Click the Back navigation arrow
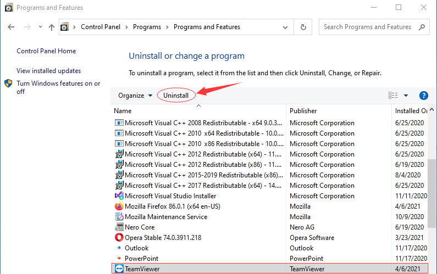Viewport: 437px width, 274px height. pyautogui.click(x=11, y=27)
